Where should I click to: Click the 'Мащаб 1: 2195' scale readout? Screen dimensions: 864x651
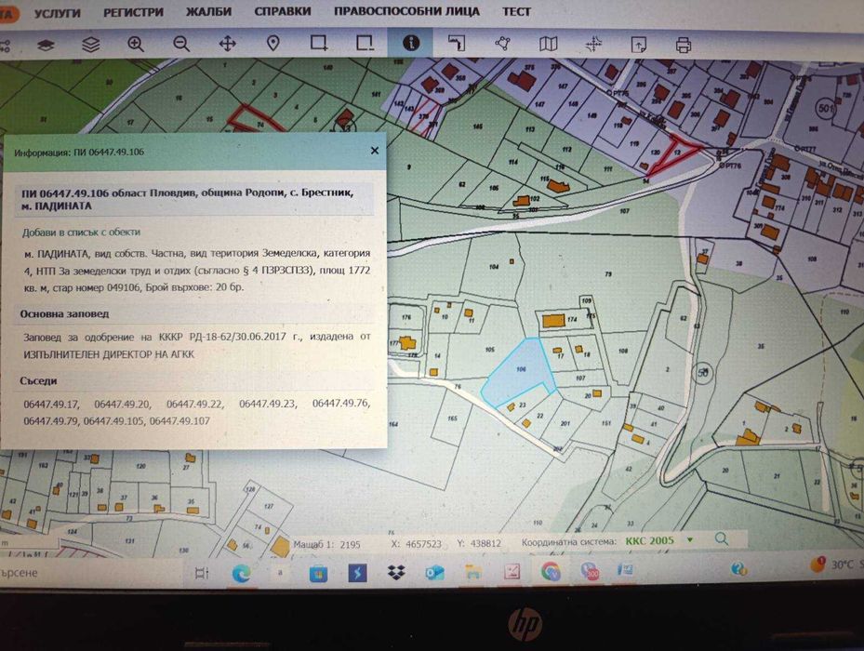pos(326,544)
